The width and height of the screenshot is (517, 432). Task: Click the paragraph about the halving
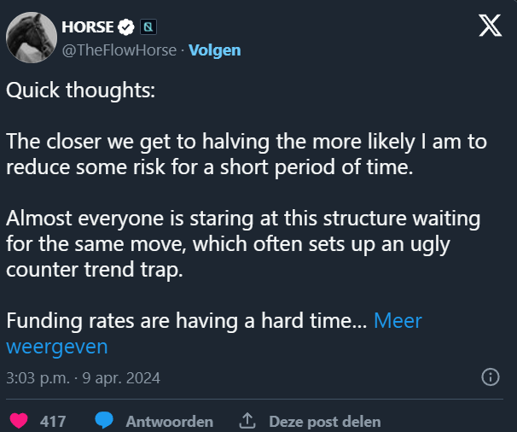pos(230,154)
